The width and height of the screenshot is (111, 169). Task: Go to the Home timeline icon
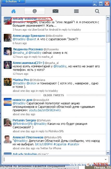(14, 11)
